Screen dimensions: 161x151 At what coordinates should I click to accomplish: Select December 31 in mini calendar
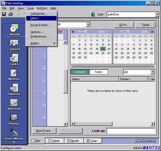(146, 57)
